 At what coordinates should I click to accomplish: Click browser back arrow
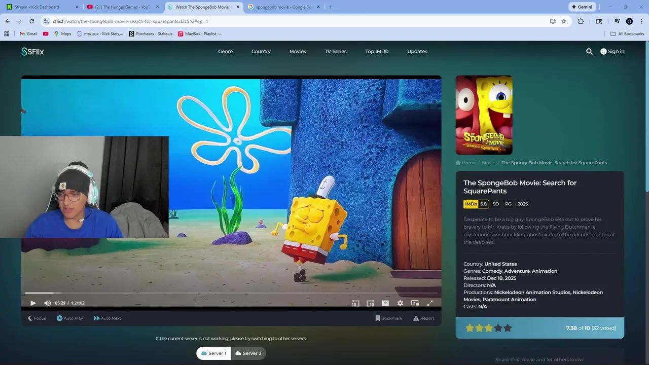click(x=7, y=21)
